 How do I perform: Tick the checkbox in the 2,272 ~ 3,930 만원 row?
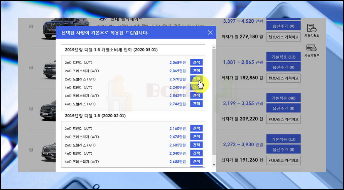point(31,150)
